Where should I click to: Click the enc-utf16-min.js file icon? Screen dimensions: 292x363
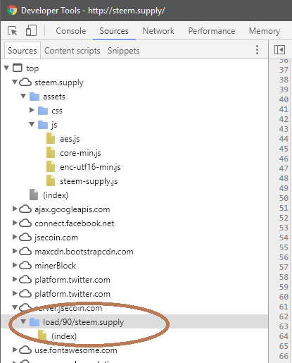click(51, 167)
